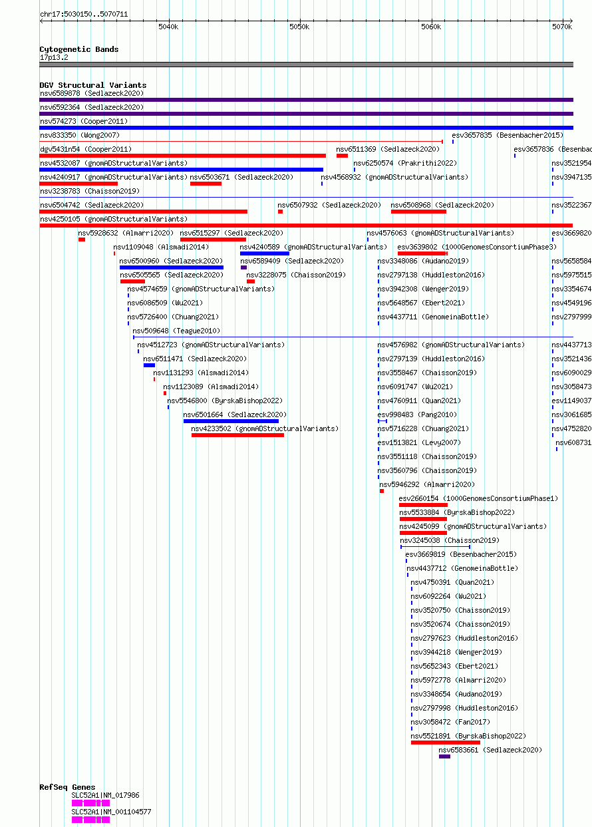Select nsv6503671 (Sedlazeck2020) label
592x827 pixels.
[x=241, y=177]
